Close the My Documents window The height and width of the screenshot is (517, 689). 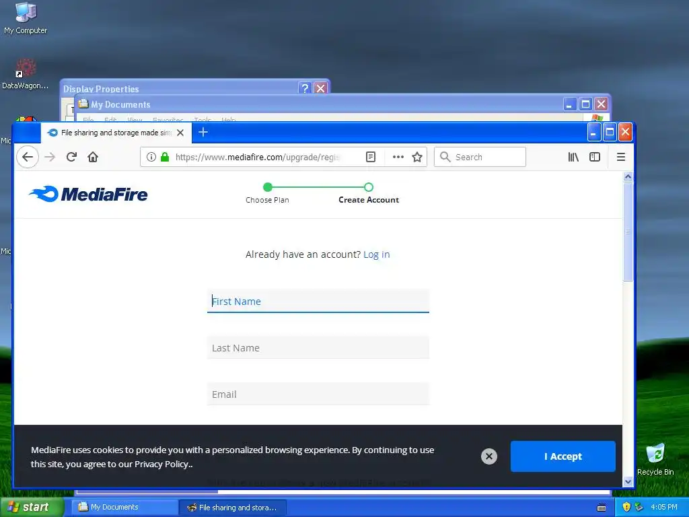click(601, 104)
